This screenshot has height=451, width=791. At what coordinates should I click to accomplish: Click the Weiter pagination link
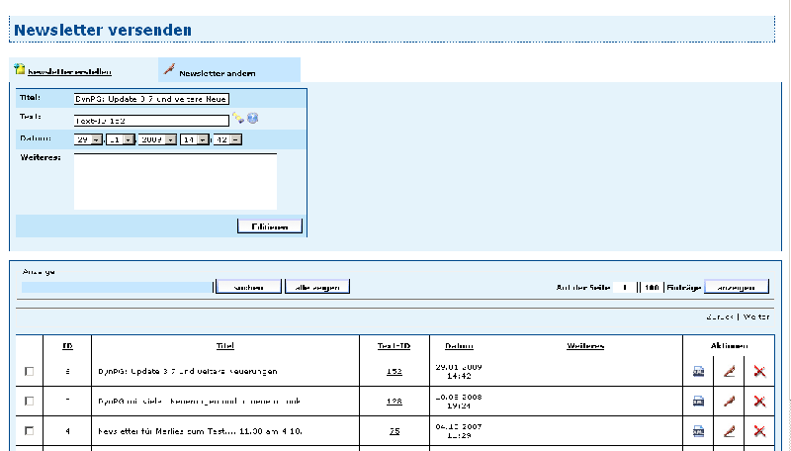click(756, 317)
